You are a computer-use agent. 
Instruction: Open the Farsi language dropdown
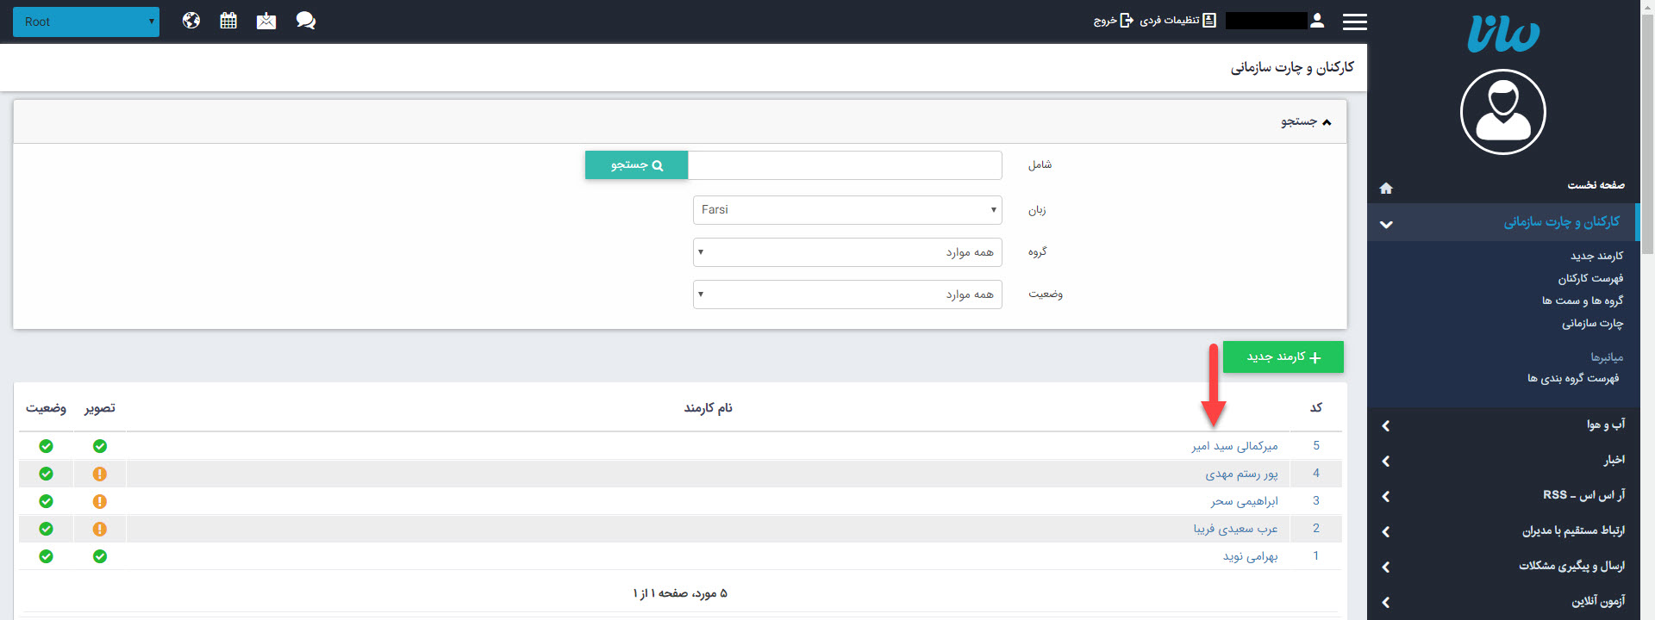(x=846, y=210)
